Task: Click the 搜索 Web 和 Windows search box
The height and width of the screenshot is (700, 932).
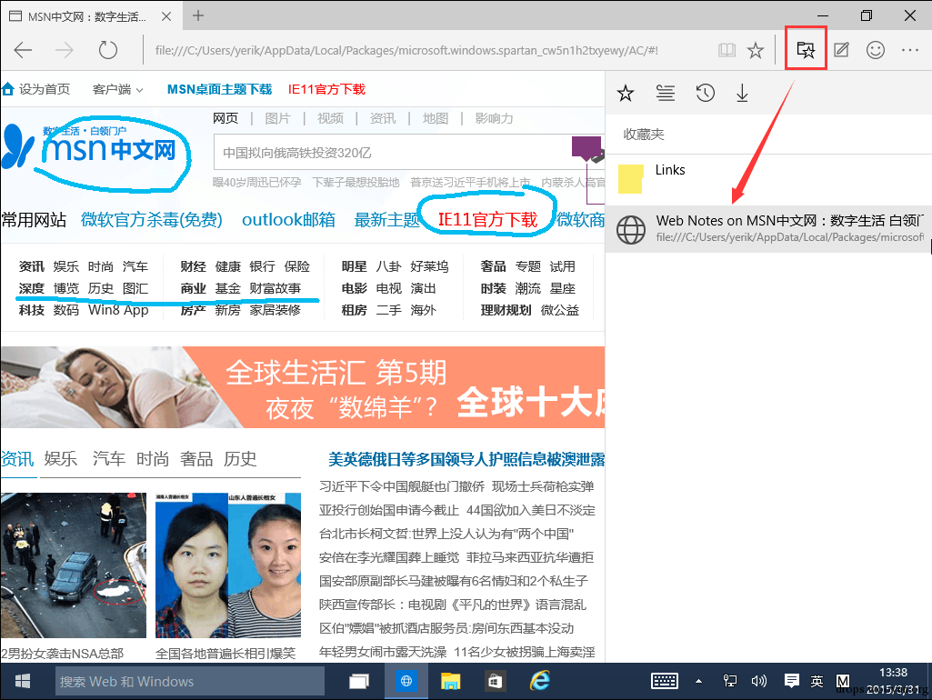Action: (x=190, y=681)
